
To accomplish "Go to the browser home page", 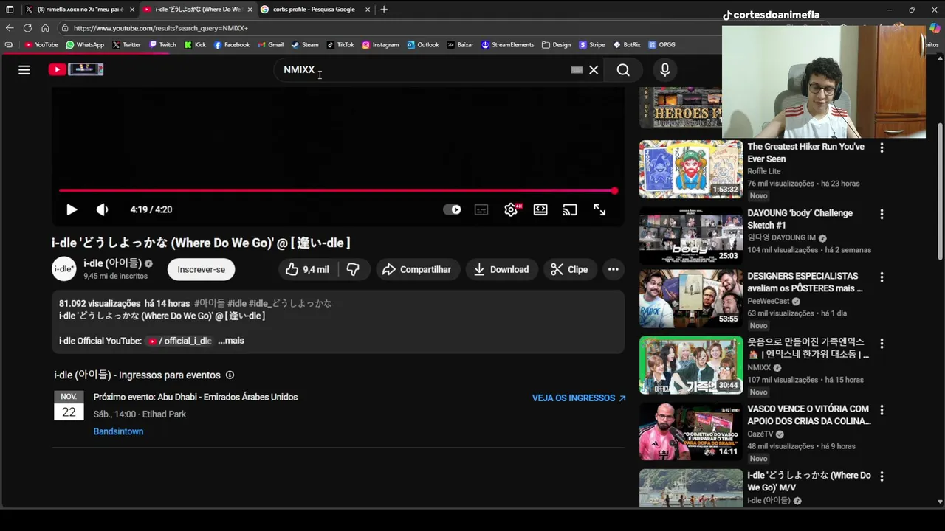I will [45, 28].
